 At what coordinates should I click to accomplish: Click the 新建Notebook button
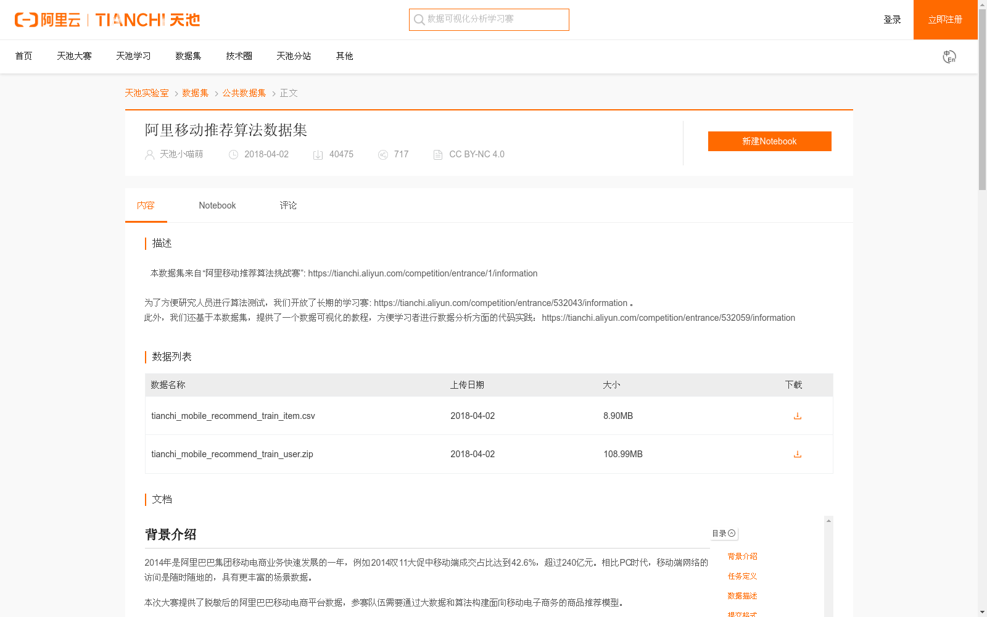769,141
